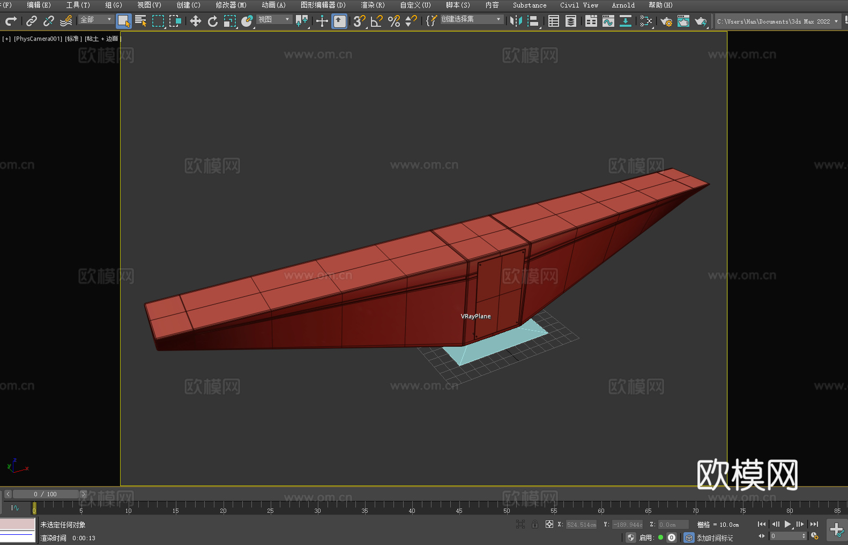Viewport: 848px width, 545px height.
Task: Open Rendered Frame Window icon
Action: (x=683, y=21)
